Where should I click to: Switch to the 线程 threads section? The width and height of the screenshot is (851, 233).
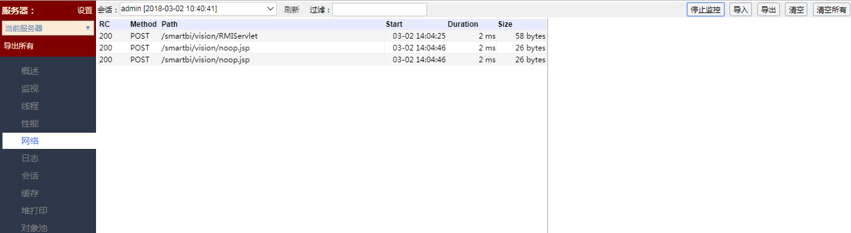(x=30, y=106)
